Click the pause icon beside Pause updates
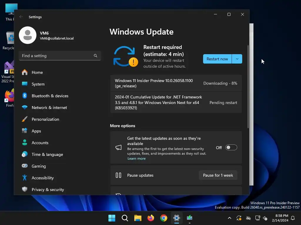The width and height of the screenshot is (301, 225). (x=118, y=175)
